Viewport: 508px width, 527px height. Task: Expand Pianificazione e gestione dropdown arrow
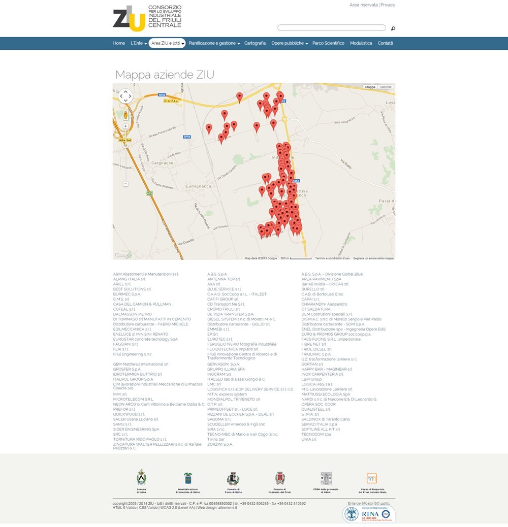(239, 44)
